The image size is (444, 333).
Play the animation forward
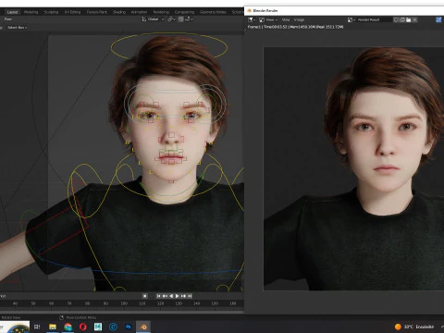[178, 296]
